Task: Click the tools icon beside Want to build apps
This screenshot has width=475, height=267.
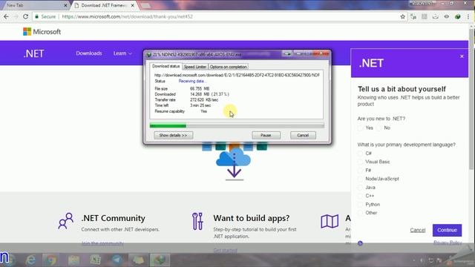Action: point(197,221)
